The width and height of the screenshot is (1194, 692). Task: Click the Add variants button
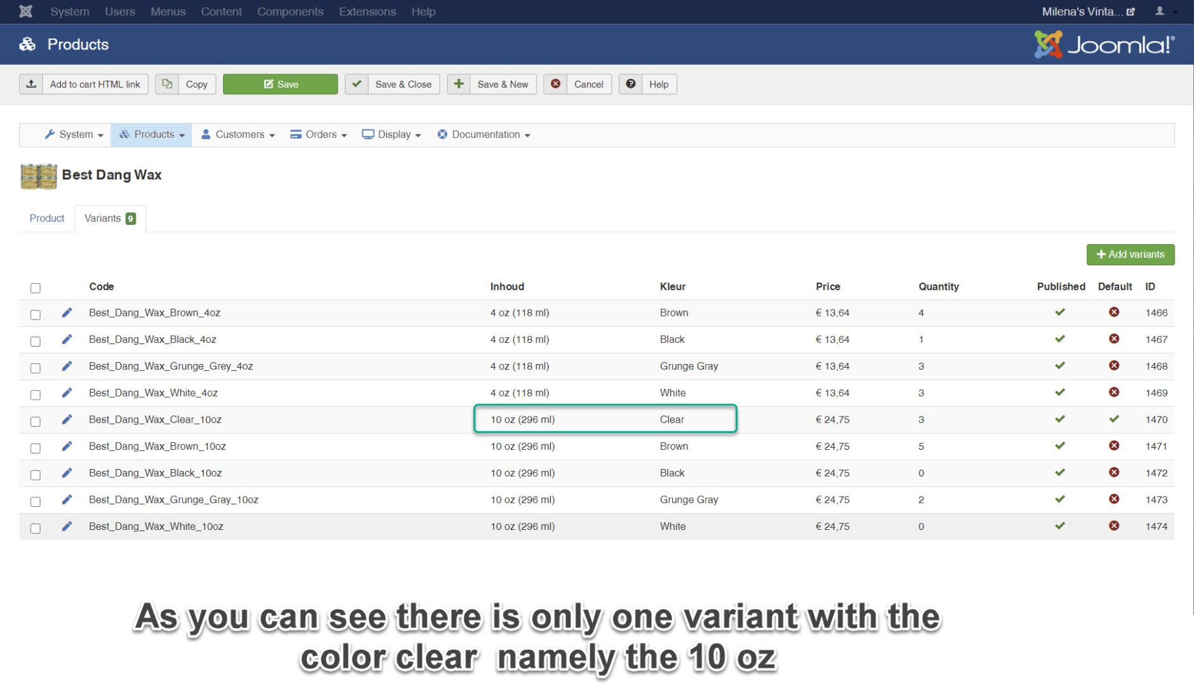(1131, 254)
